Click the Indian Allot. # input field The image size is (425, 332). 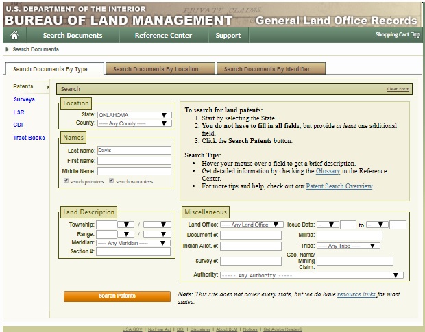[x=251, y=246]
